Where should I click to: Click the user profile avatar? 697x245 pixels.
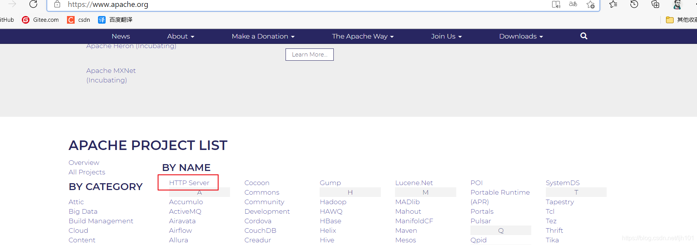point(677,4)
